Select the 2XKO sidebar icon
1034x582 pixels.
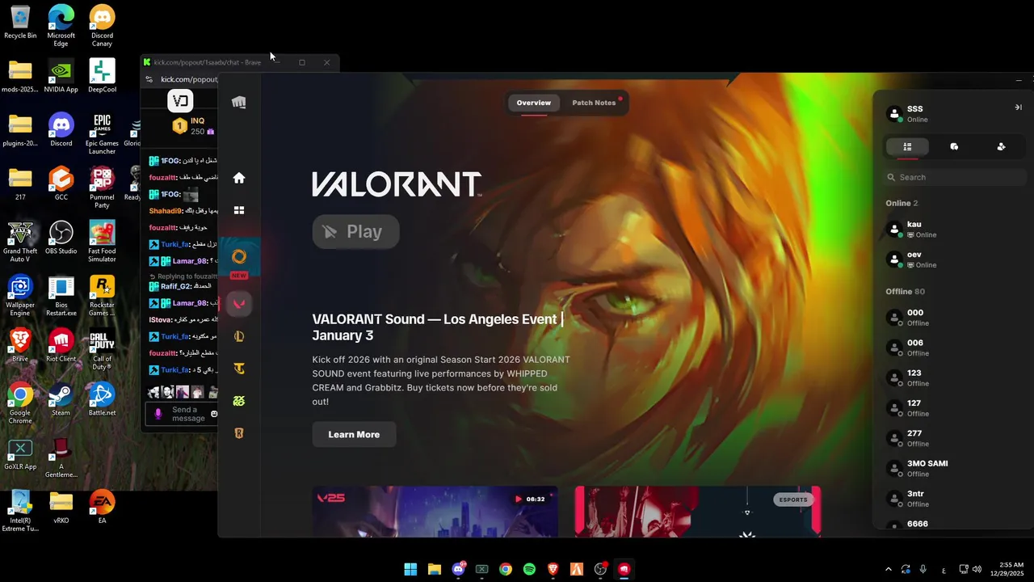coord(239,401)
